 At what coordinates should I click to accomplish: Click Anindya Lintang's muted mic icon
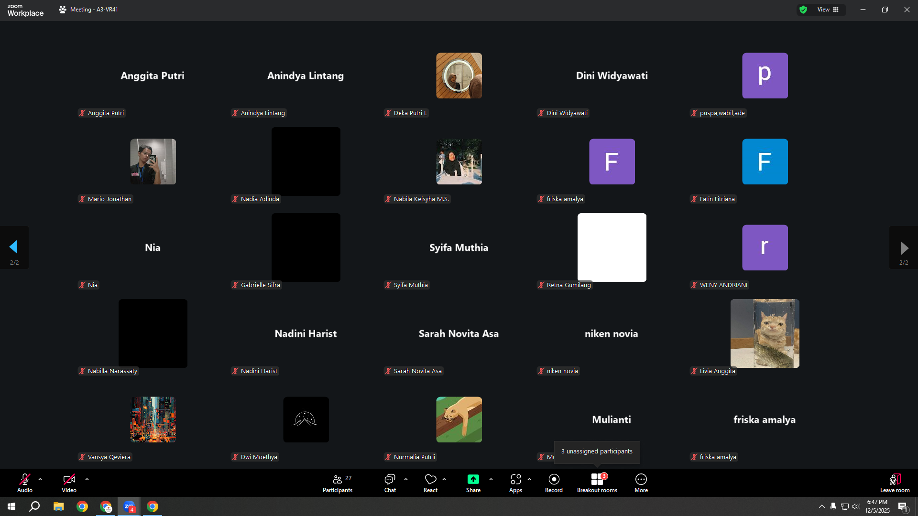235,113
